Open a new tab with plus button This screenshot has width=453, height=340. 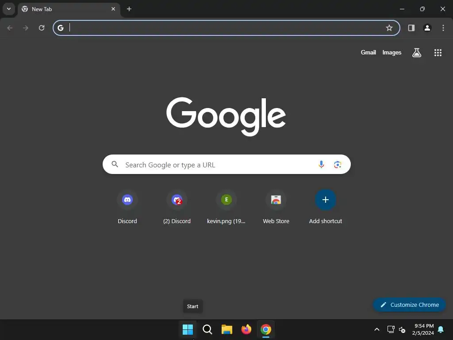tap(129, 9)
